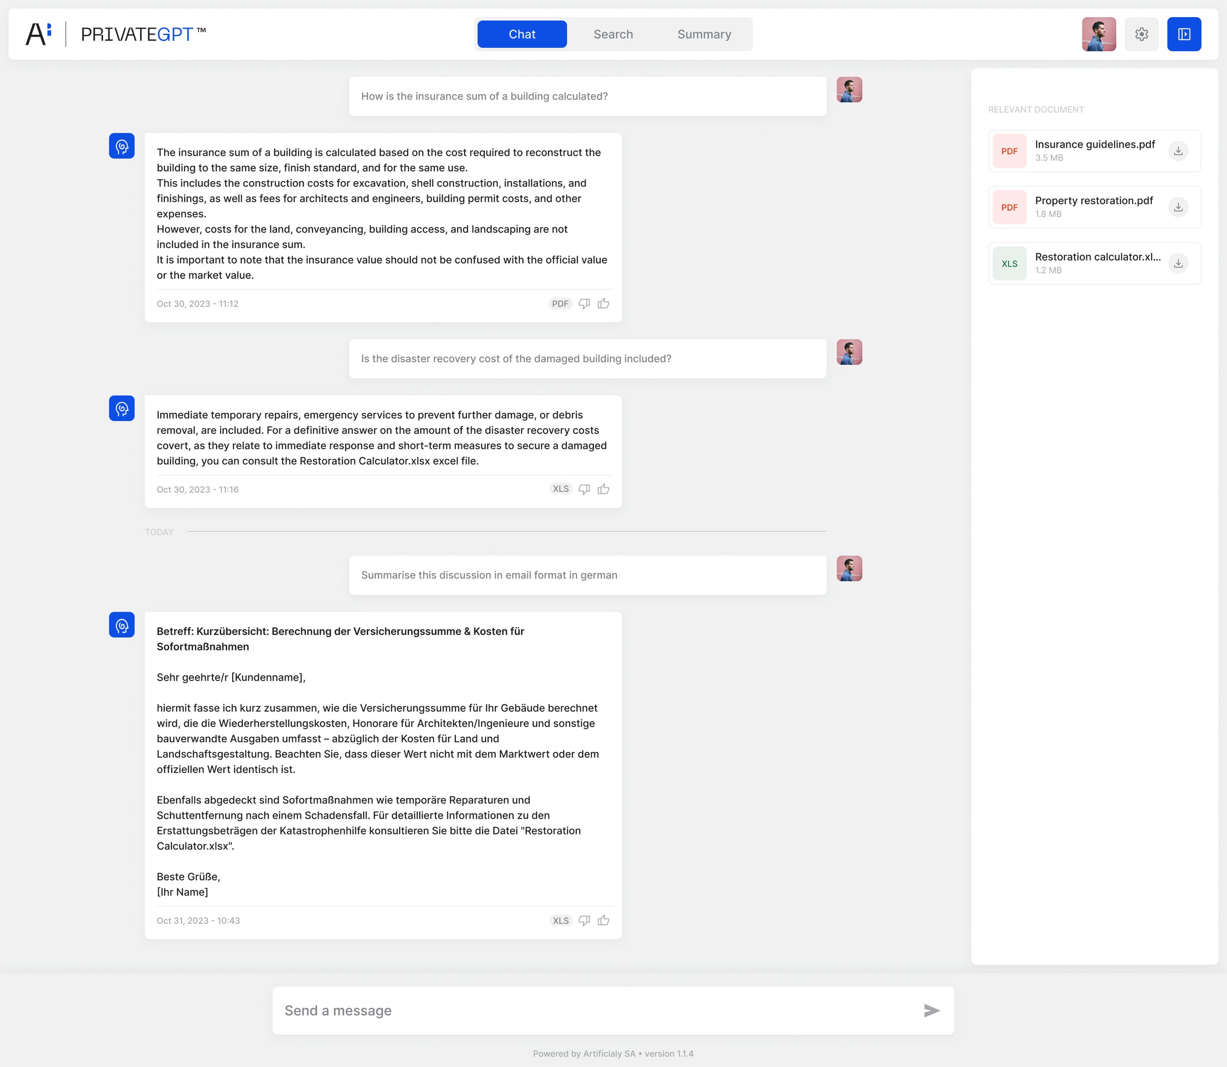Viewport: 1227px width, 1067px height.
Task: Thumbs up the first AI response
Action: [x=603, y=303]
